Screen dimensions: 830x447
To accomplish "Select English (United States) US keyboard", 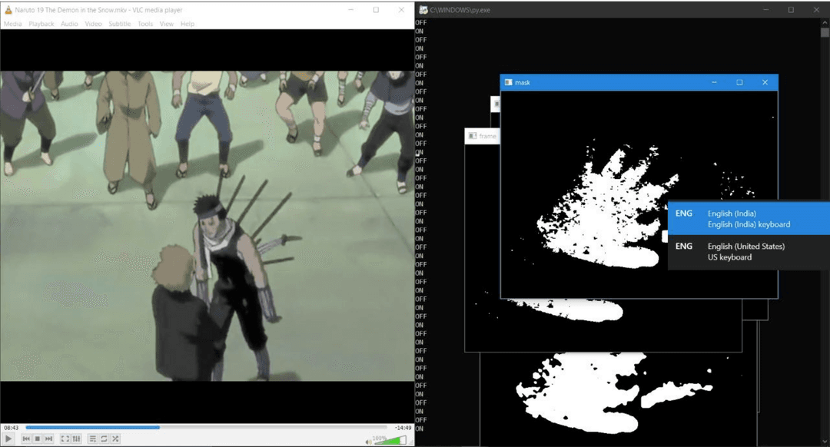I will click(x=749, y=252).
